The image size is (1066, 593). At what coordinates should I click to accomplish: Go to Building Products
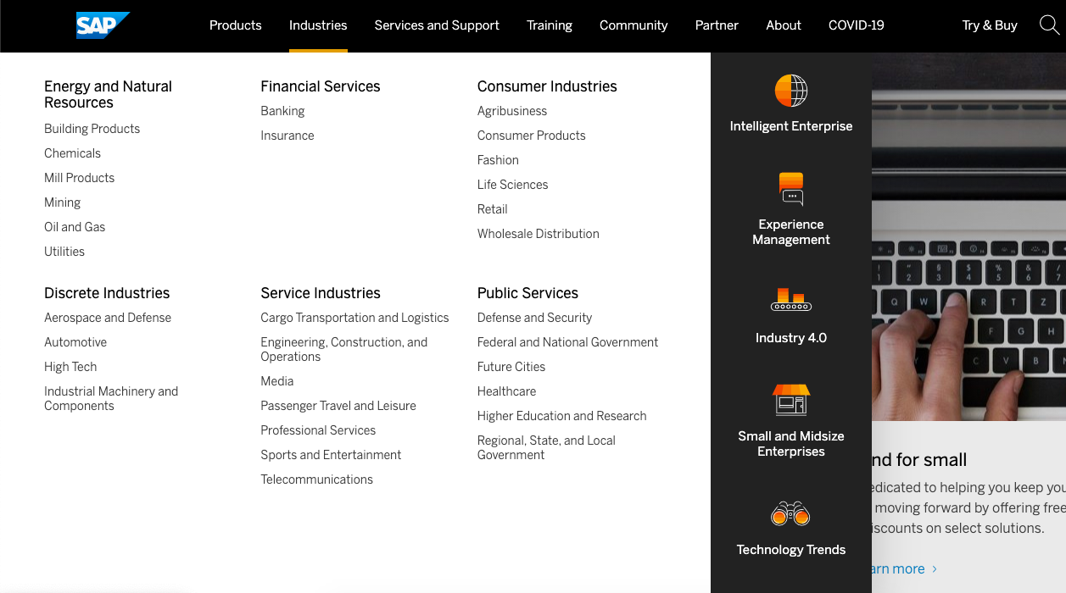[x=92, y=129]
